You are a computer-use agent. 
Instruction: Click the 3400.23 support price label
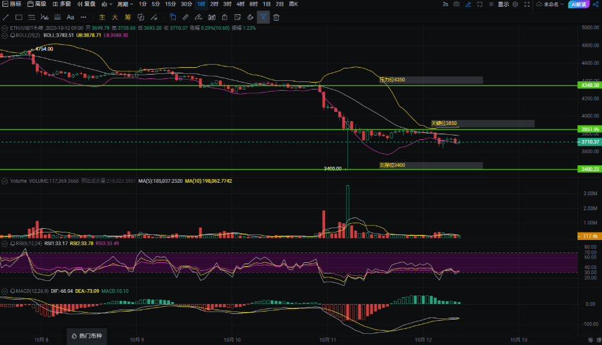click(x=590, y=169)
